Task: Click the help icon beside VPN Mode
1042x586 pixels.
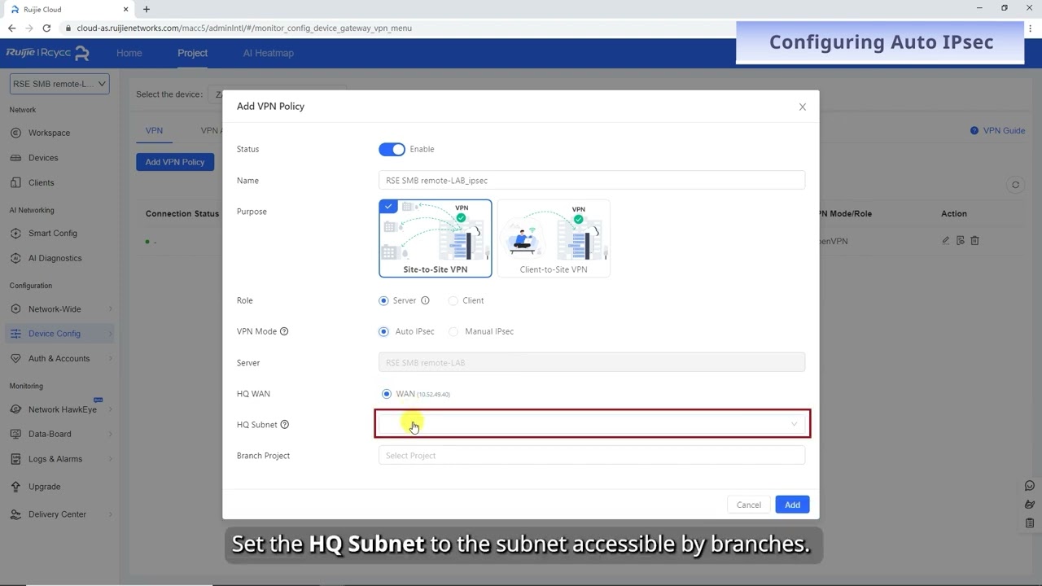Action: coord(284,331)
